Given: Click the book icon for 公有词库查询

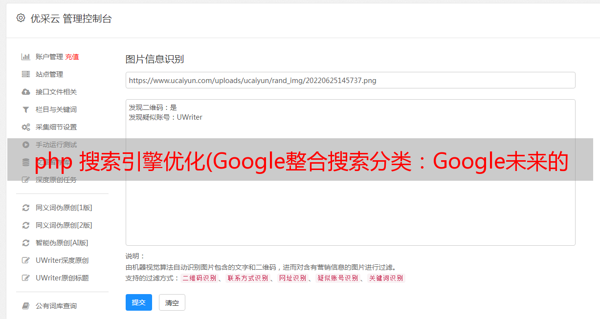Looking at the screenshot, I should (x=26, y=306).
